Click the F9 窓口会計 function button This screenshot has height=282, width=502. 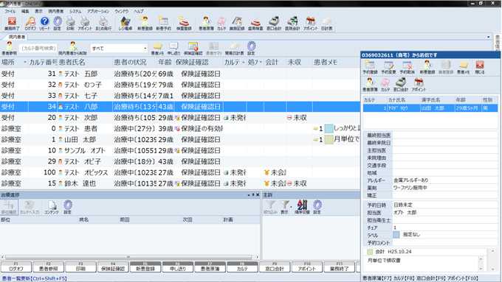click(275, 267)
